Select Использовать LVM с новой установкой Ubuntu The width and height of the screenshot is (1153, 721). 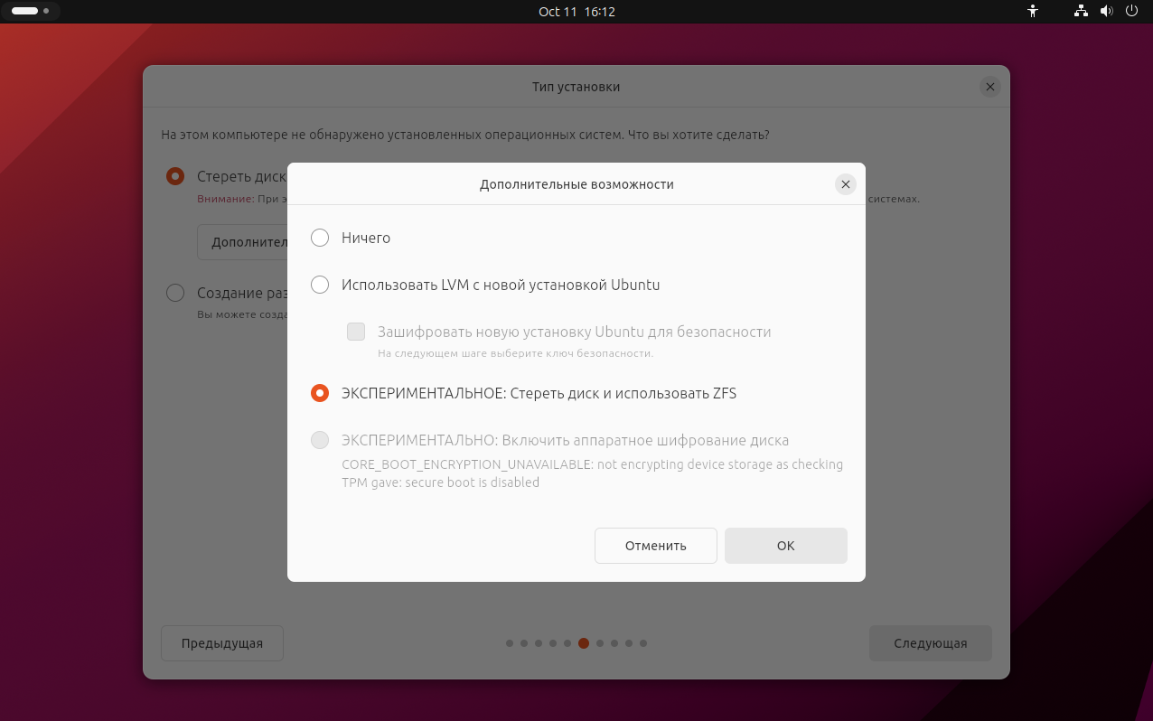pyautogui.click(x=320, y=285)
